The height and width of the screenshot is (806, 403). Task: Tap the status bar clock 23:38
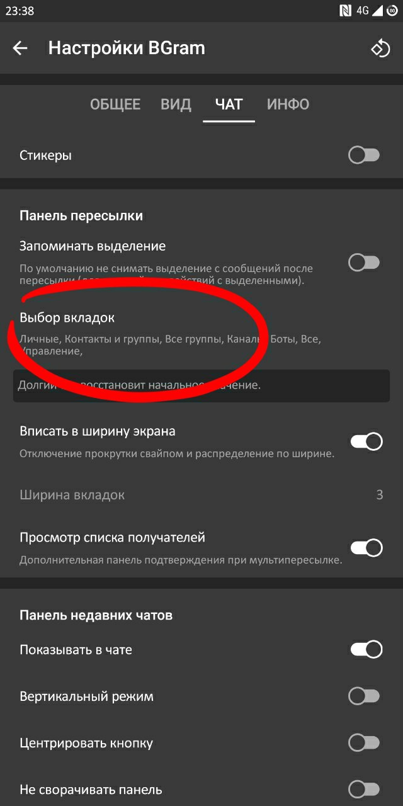click(19, 11)
